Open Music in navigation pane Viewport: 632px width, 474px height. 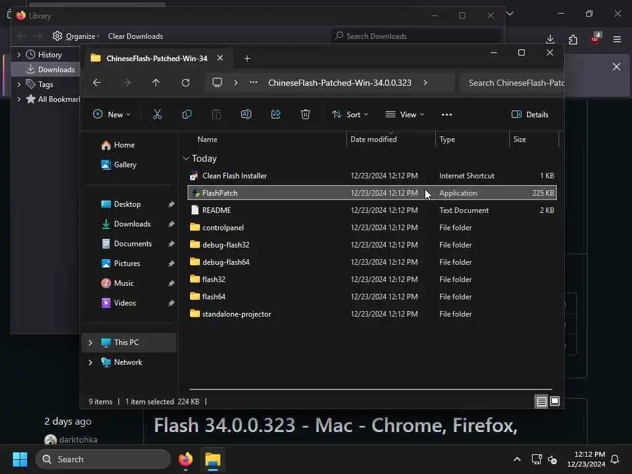pos(117,283)
